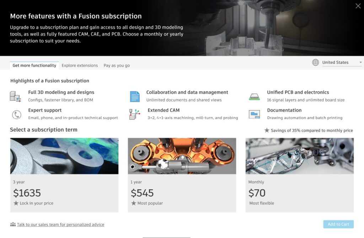This screenshot has width=364, height=238.
Task: Click the Full 3D modeling and designs icon
Action: pyautogui.click(x=15, y=96)
